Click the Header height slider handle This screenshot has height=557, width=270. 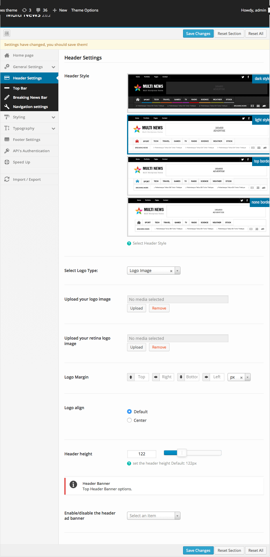tap(182, 453)
